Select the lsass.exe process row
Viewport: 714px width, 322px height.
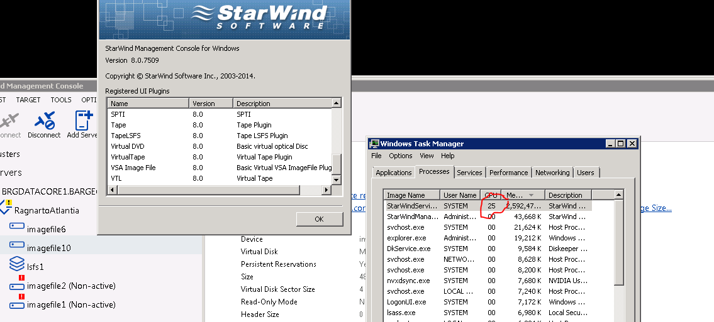(x=488, y=313)
